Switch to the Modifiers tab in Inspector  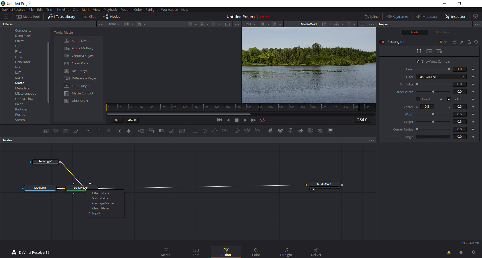pyautogui.click(x=442, y=32)
